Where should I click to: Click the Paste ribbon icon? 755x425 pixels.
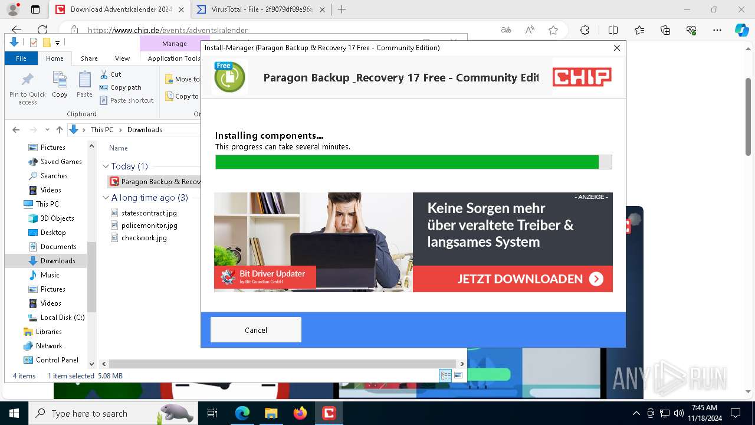click(x=84, y=85)
